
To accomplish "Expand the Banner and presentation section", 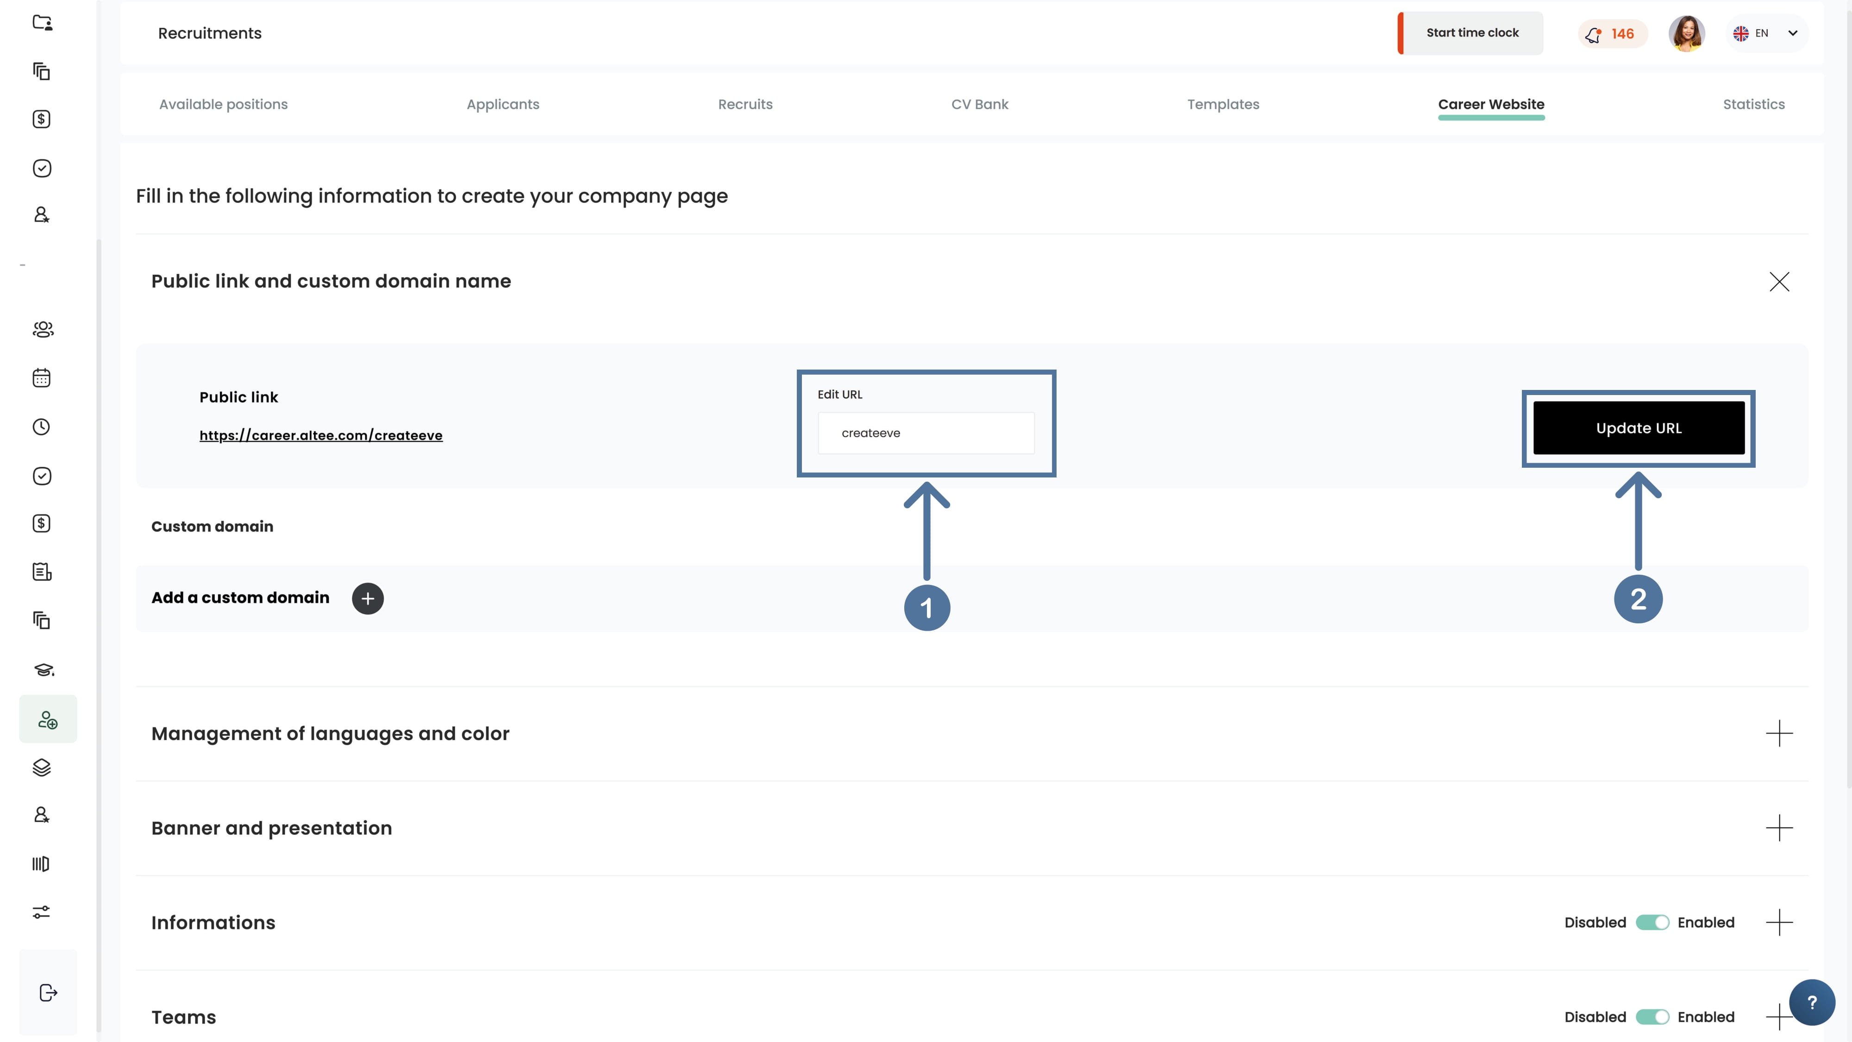I will point(1779,829).
